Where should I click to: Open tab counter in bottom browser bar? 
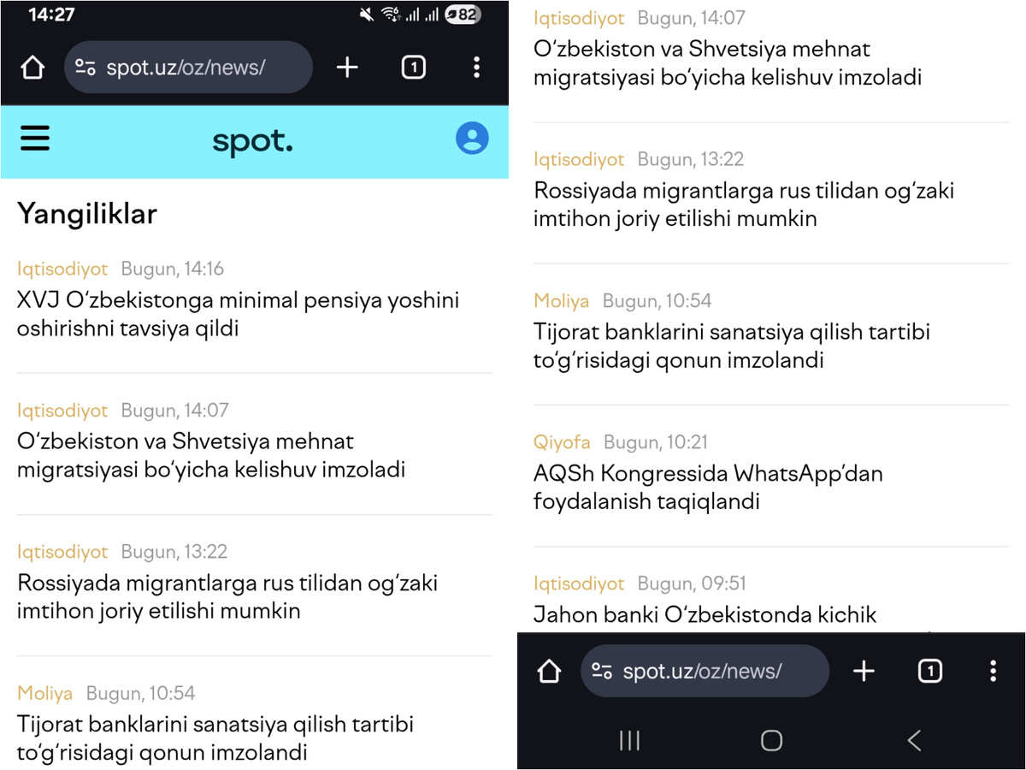click(929, 672)
